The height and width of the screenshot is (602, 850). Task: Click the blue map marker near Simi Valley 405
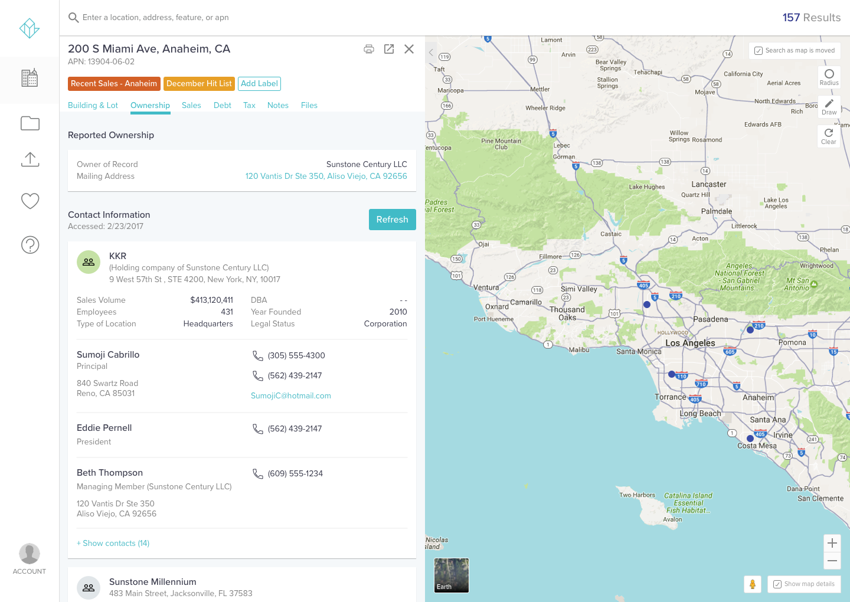[x=647, y=305]
